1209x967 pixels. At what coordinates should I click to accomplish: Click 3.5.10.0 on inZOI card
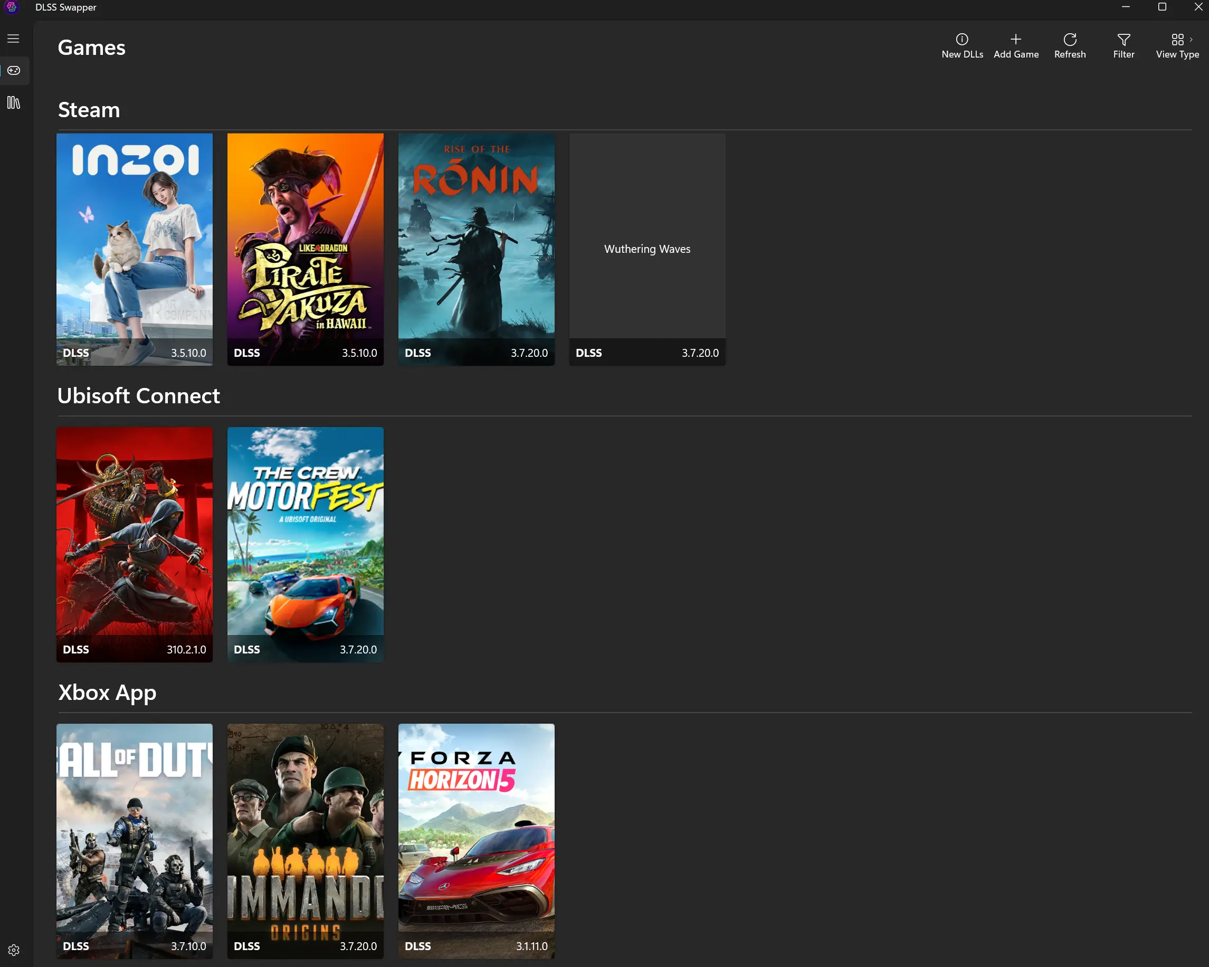[x=188, y=353]
